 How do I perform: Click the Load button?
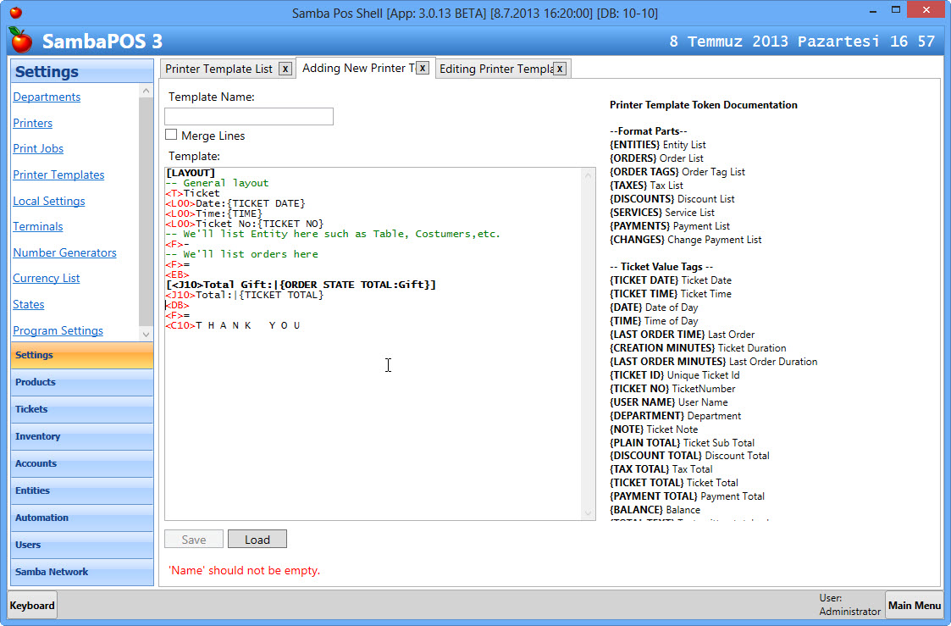coord(257,539)
